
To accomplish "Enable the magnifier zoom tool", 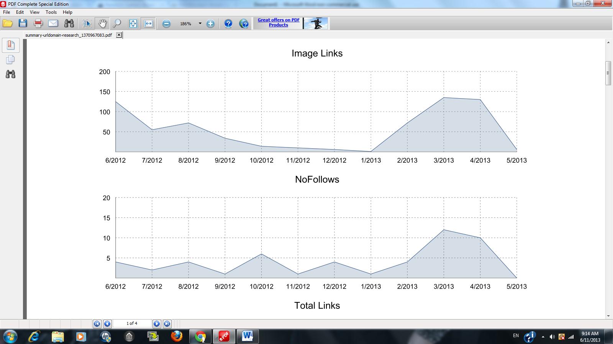I will pos(117,23).
